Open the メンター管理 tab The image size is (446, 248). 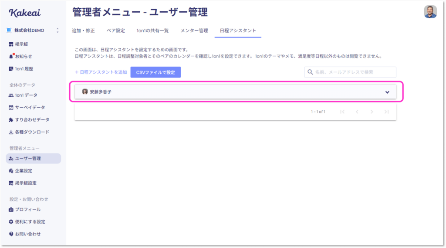(194, 31)
